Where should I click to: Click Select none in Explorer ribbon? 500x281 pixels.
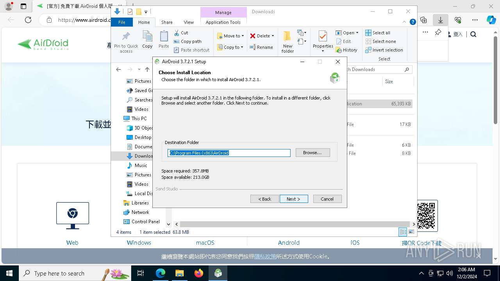380,41
